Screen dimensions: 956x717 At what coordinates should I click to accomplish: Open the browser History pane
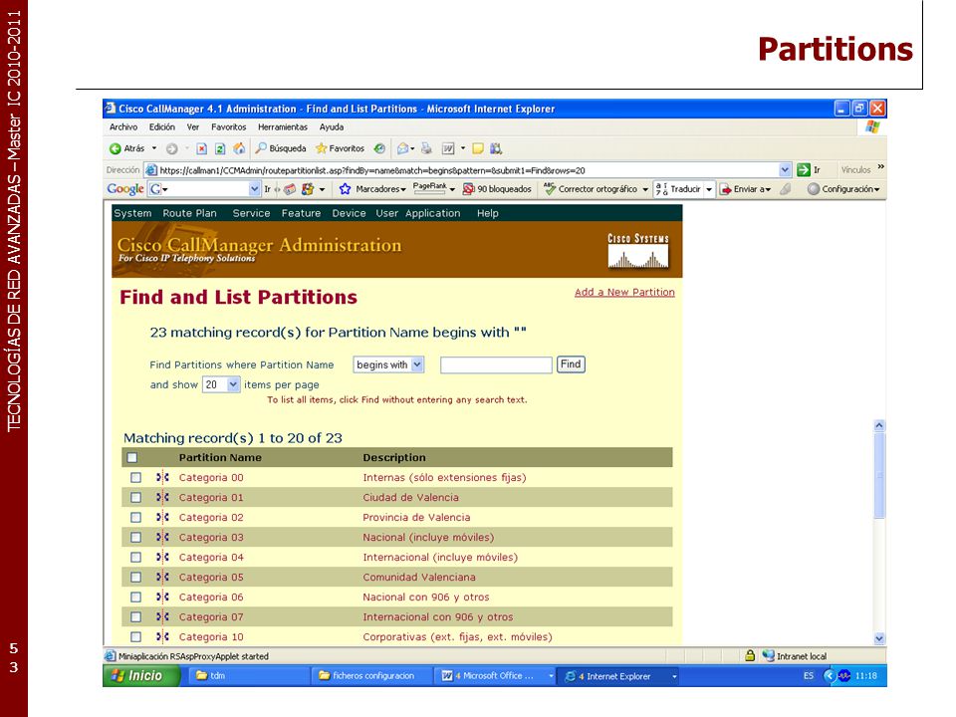coord(379,148)
